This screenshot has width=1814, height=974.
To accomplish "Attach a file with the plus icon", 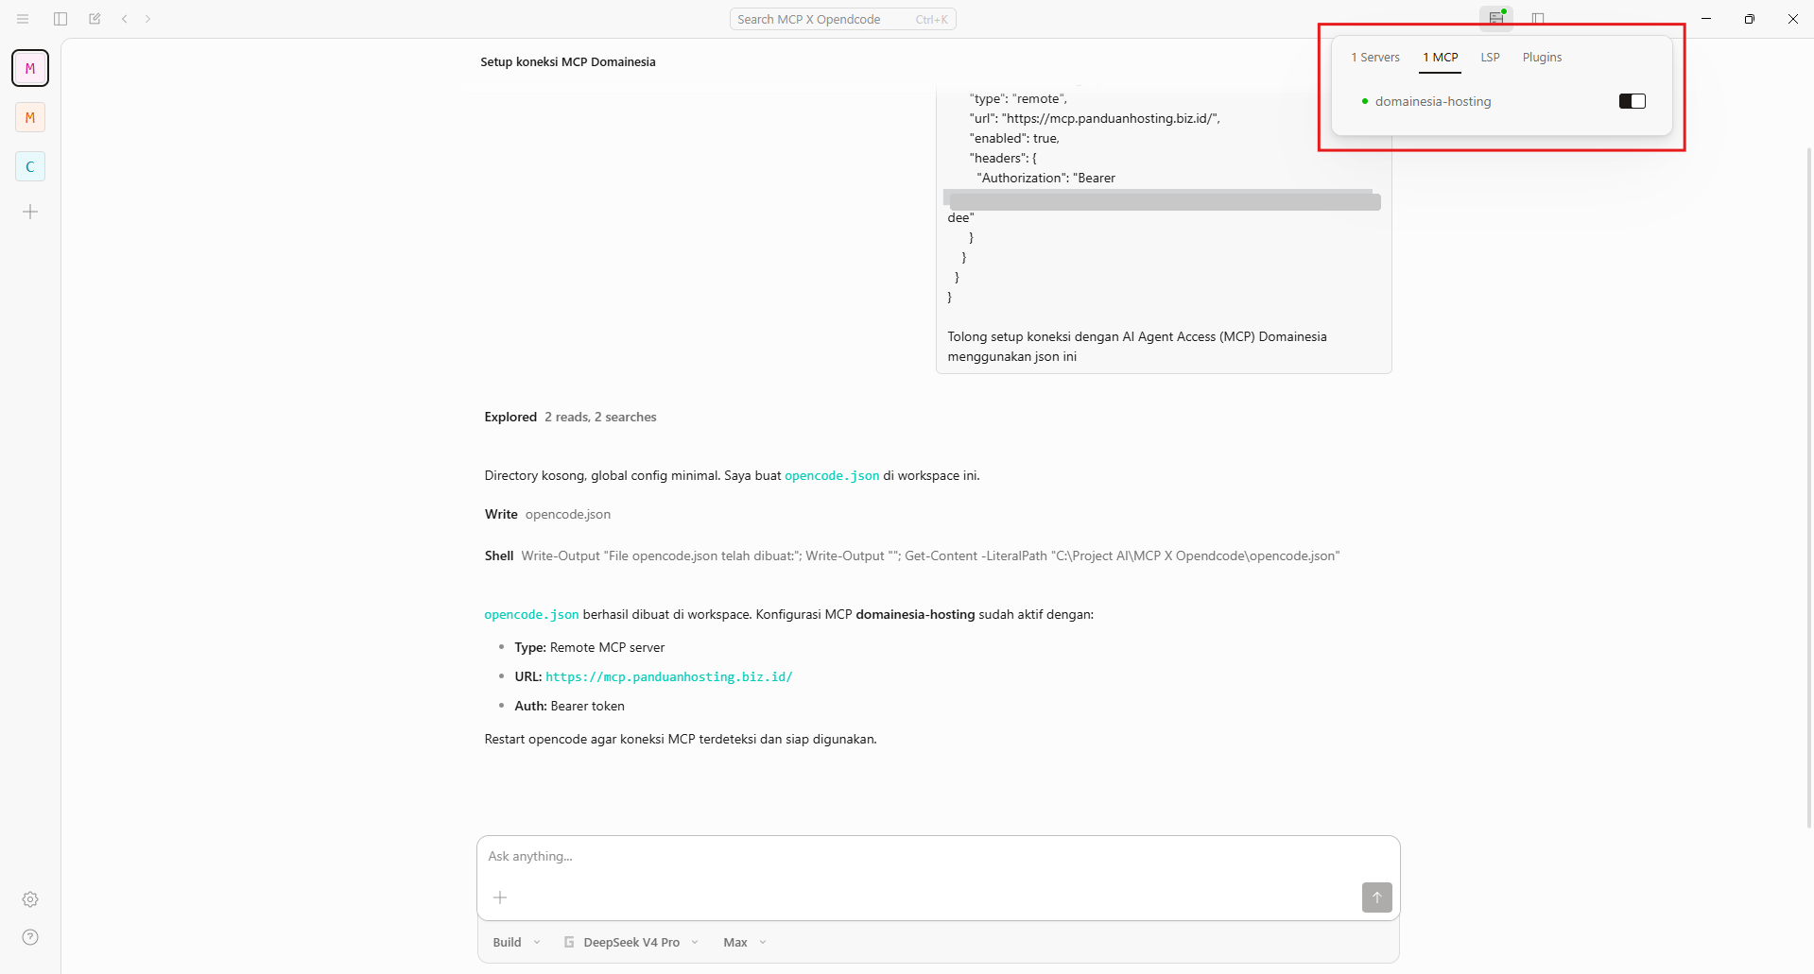I will click(x=500, y=897).
